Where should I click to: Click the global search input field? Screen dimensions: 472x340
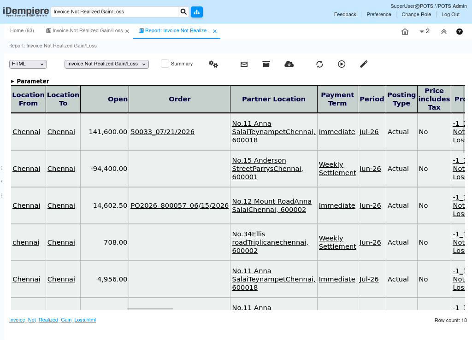[x=115, y=12]
